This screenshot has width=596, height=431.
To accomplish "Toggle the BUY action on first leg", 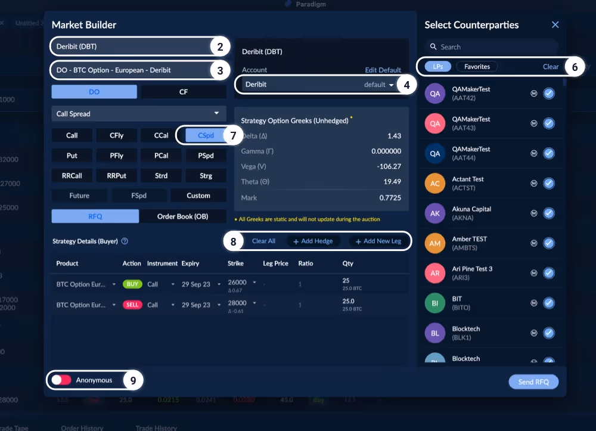I will [132, 284].
